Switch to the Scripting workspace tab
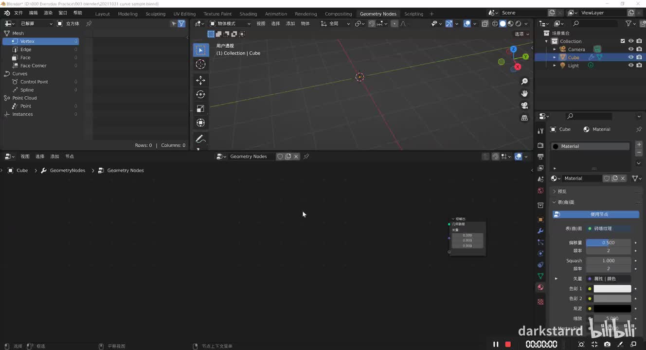 coord(413,14)
